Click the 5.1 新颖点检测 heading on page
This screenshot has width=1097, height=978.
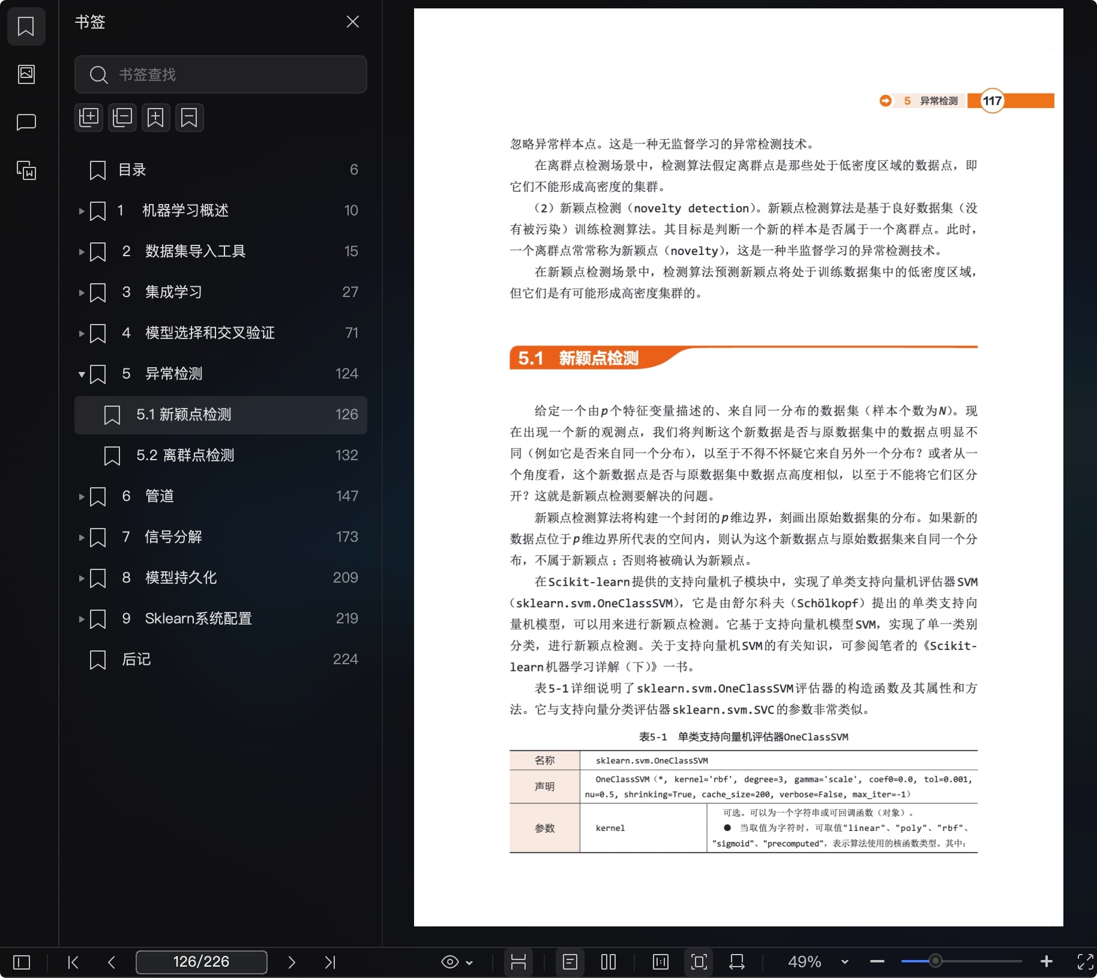[x=579, y=358]
